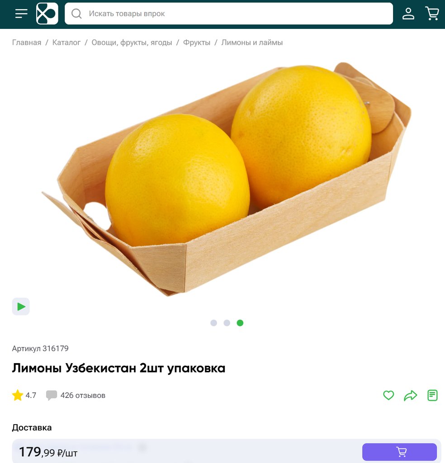Click the Vprok store logo
445x463 pixels.
47,14
